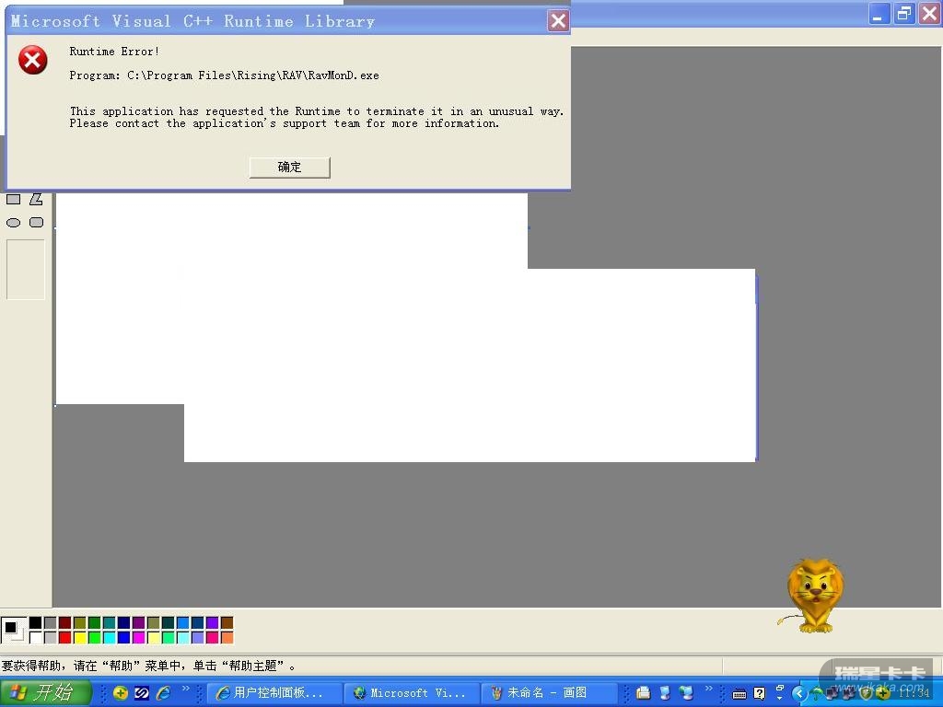Pick the dark red color swatch
Screen dimensions: 943x707
pos(65,622)
